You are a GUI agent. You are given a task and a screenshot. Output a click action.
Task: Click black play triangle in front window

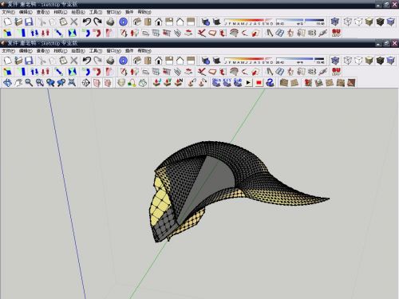coord(248,83)
